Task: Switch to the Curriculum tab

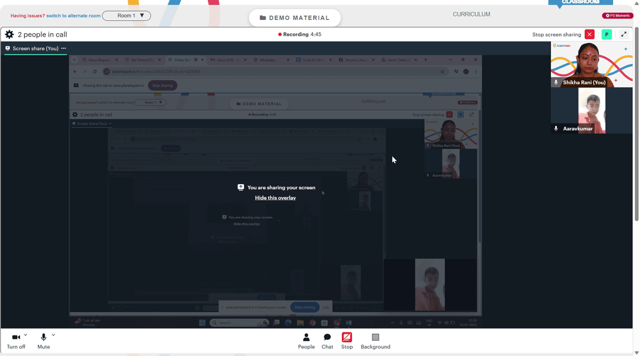Action: (472, 14)
